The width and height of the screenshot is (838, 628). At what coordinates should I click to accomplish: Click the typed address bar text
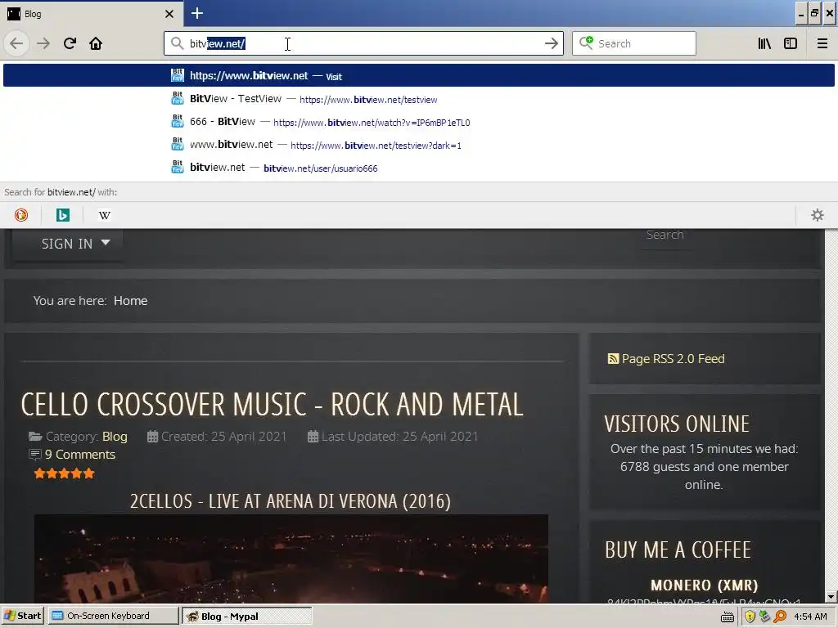point(218,44)
